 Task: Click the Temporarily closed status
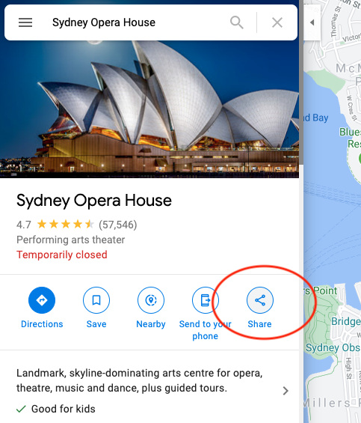[x=62, y=255]
